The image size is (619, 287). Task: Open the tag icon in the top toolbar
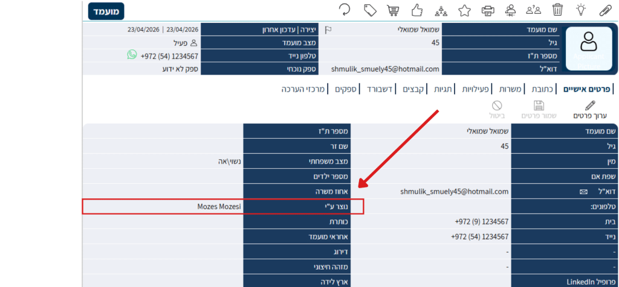[x=370, y=10]
